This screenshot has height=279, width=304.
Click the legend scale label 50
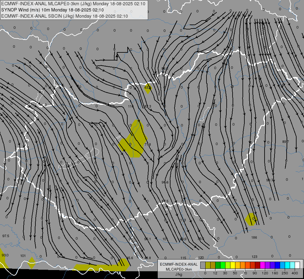pos(235,273)
